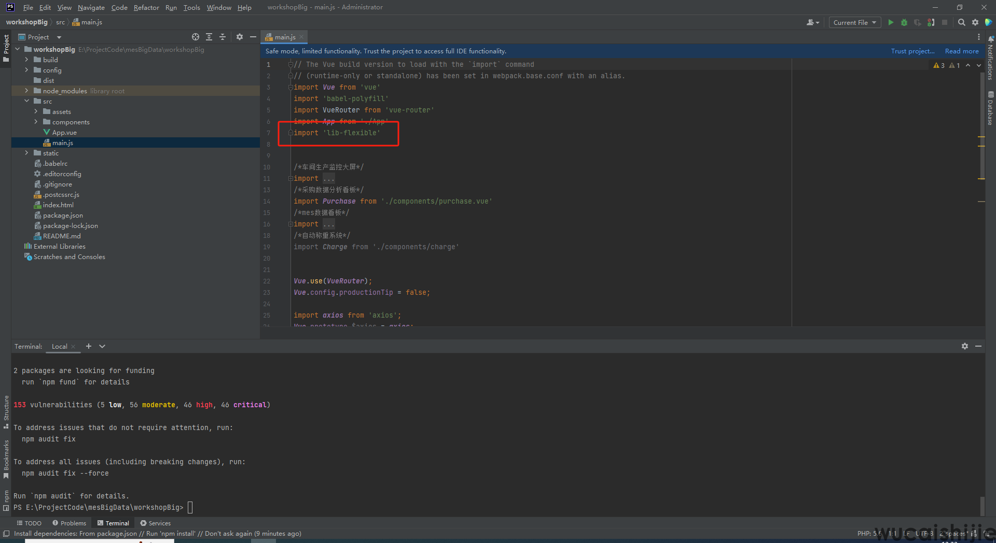This screenshot has width=996, height=543.
Task: Toggle tool window bars at bottom-left corner
Action: [x=6, y=534]
